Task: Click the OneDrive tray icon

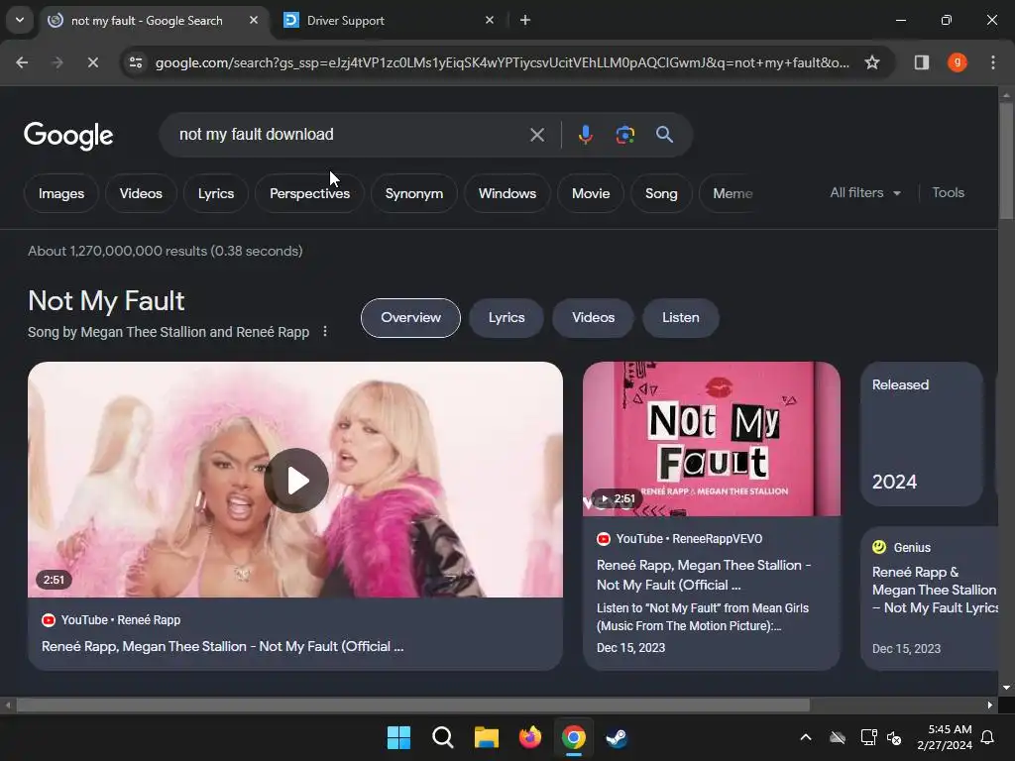Action: [838, 737]
